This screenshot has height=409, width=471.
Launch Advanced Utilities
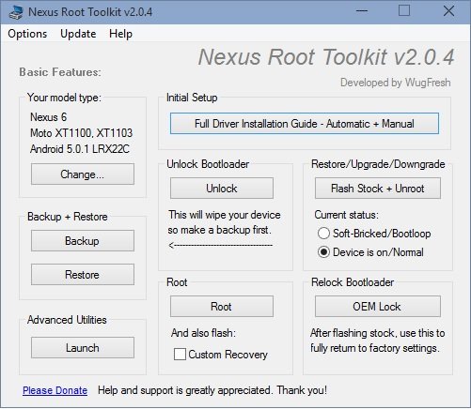tap(83, 348)
